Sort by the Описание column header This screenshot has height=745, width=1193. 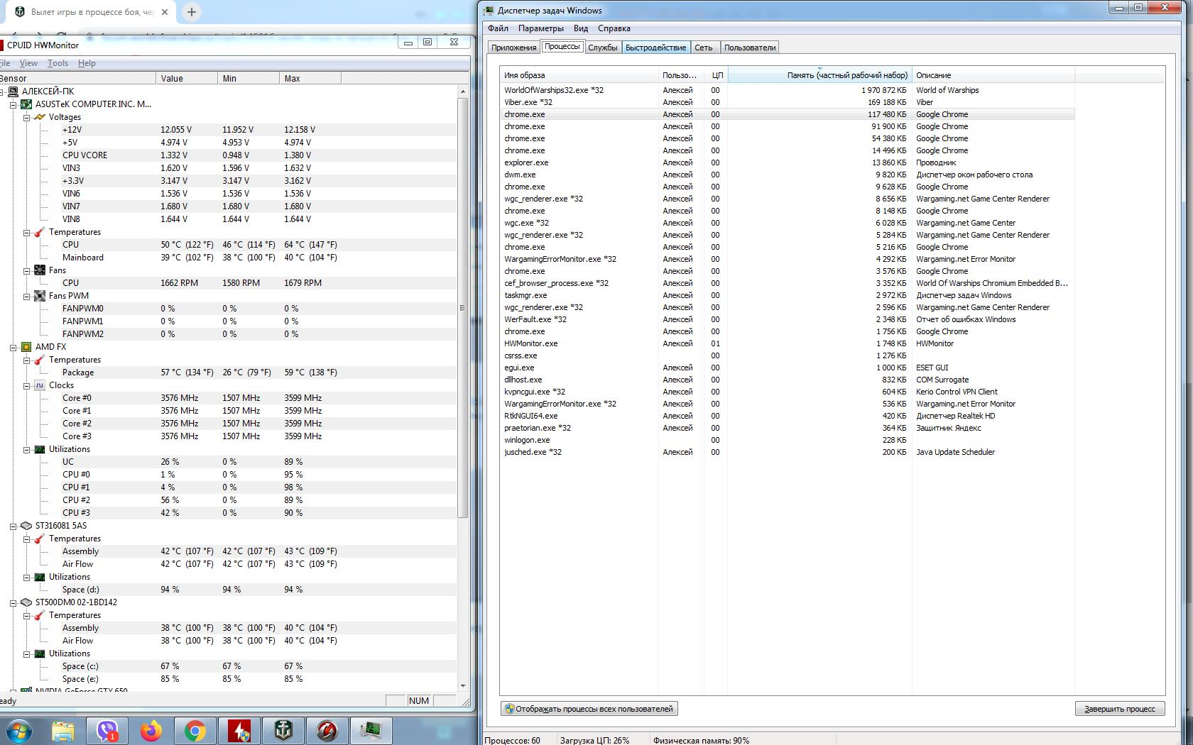click(993, 75)
